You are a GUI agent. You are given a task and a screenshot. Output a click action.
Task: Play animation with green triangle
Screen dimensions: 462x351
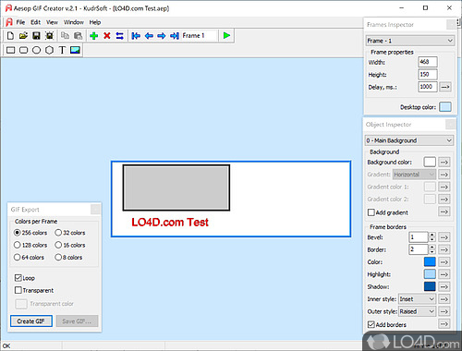click(226, 36)
